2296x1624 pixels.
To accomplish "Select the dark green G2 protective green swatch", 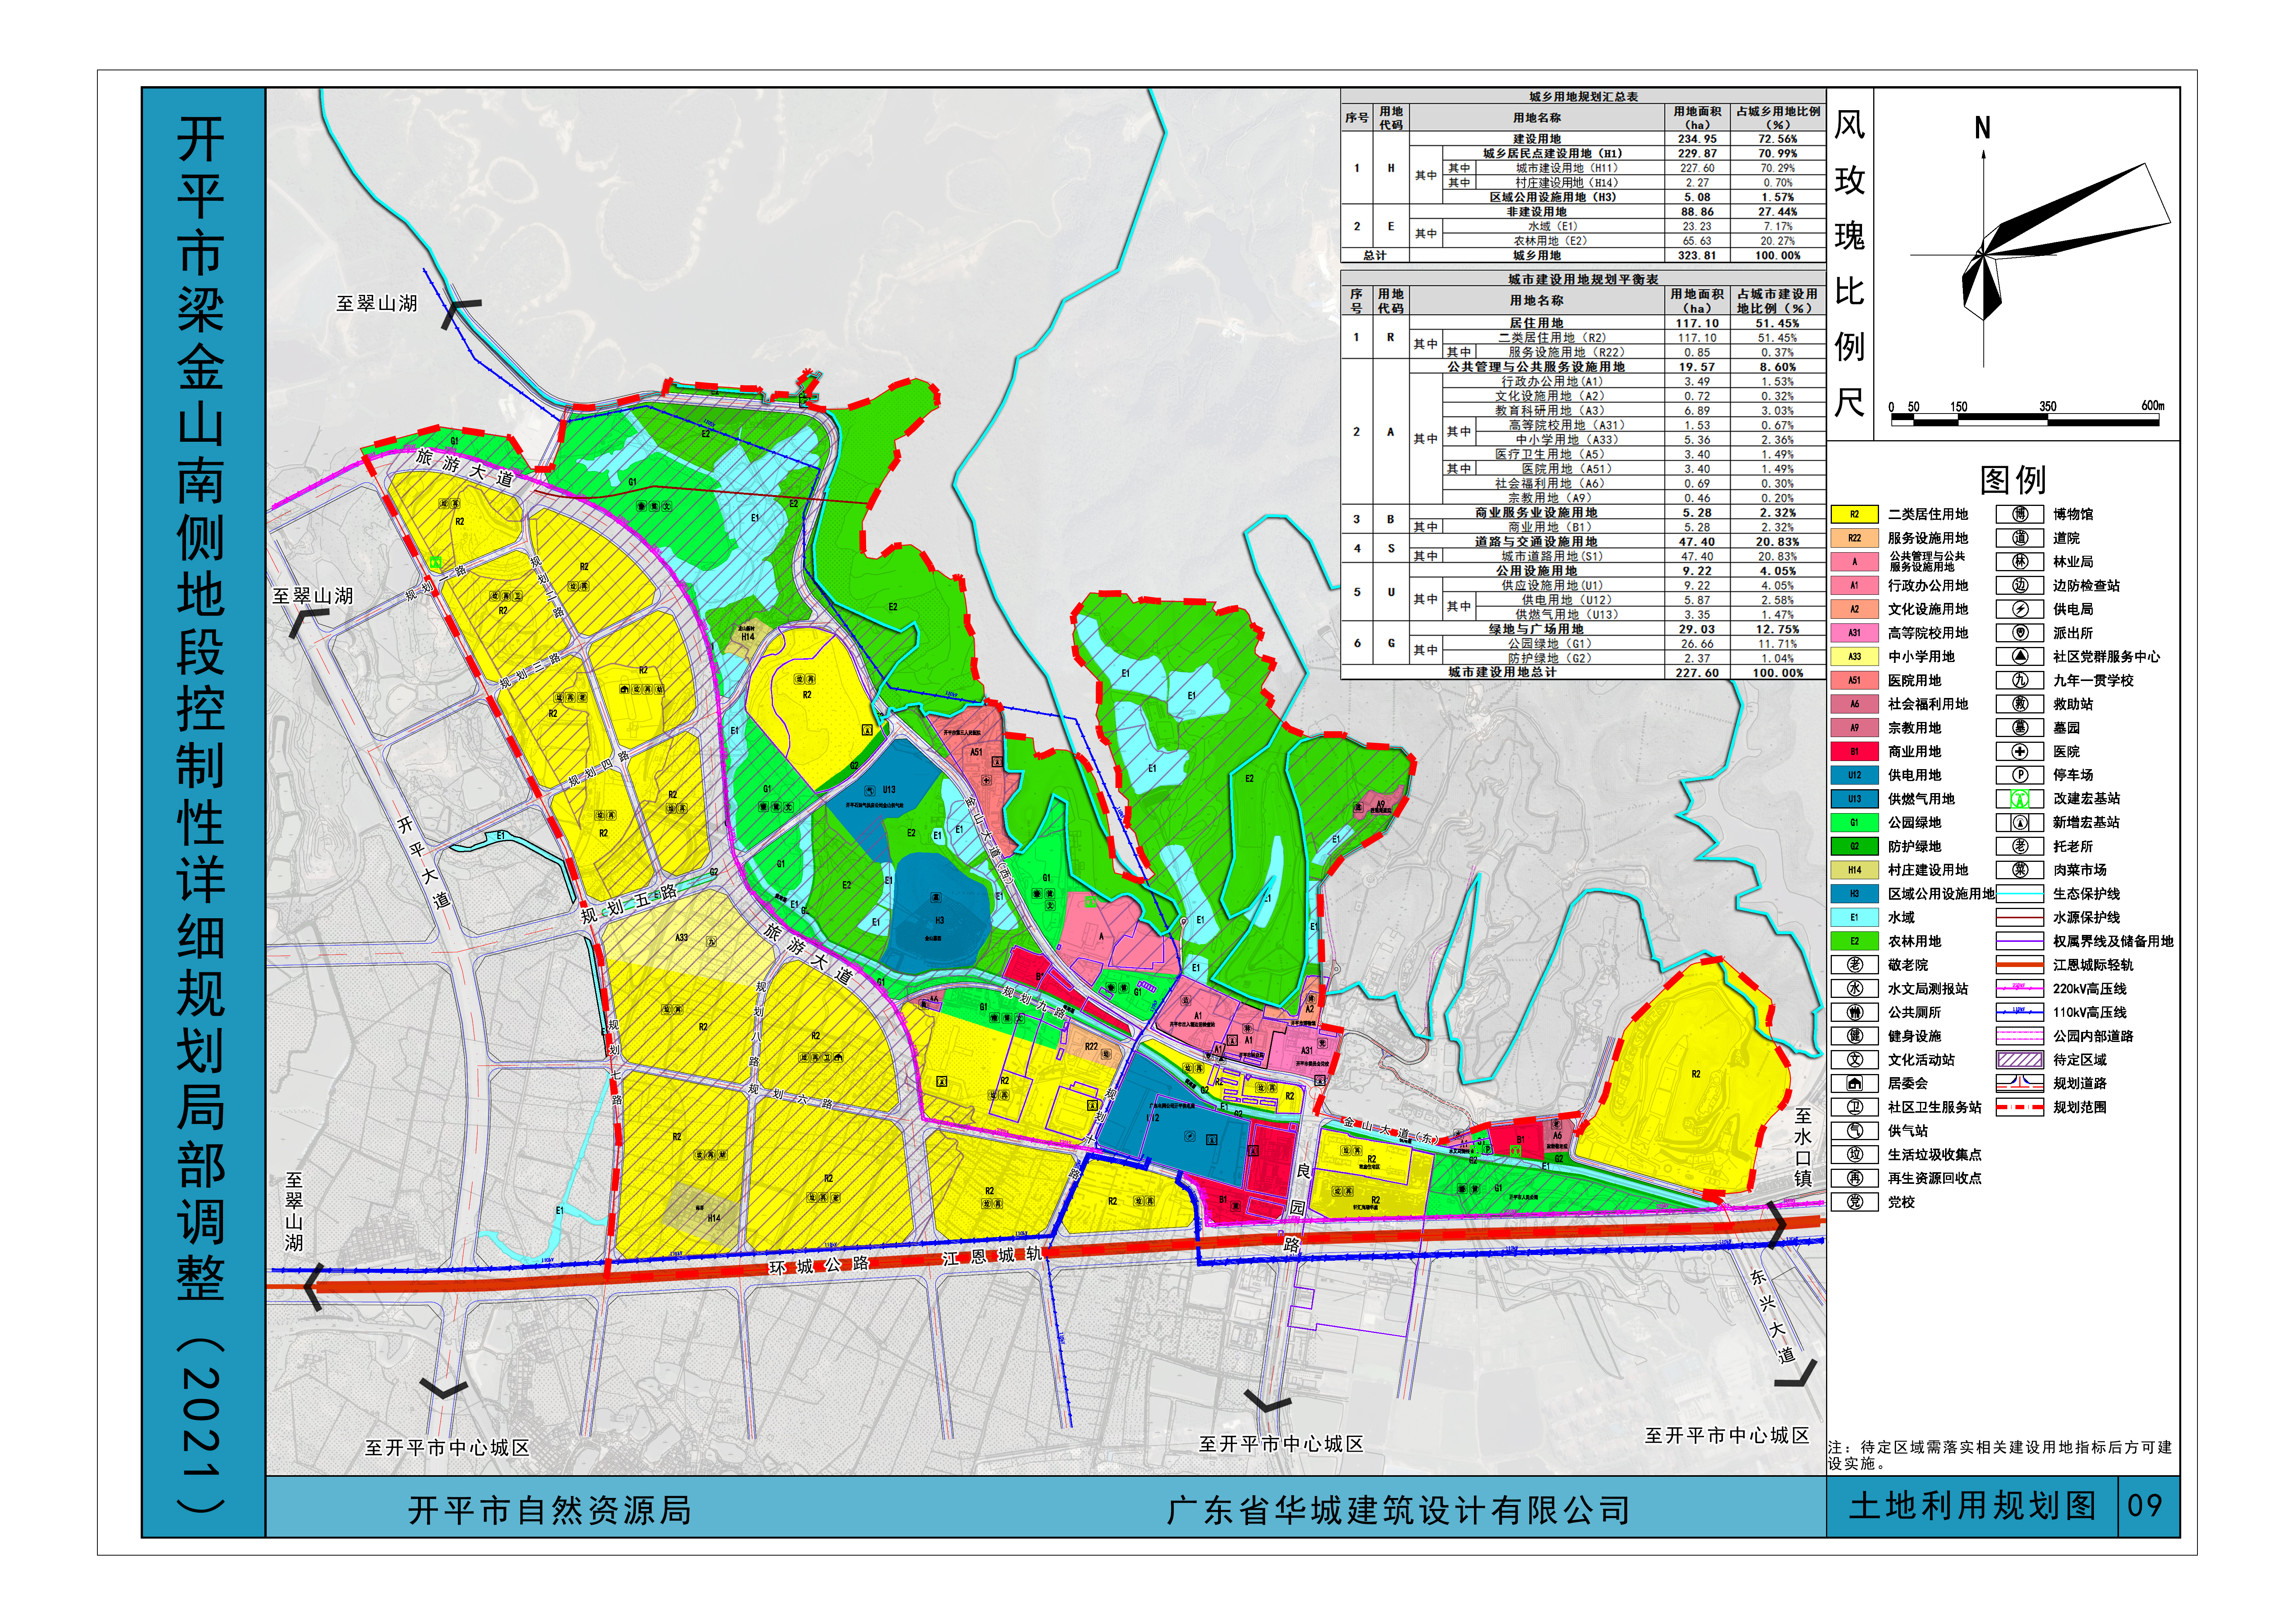I will pyautogui.click(x=1855, y=846).
